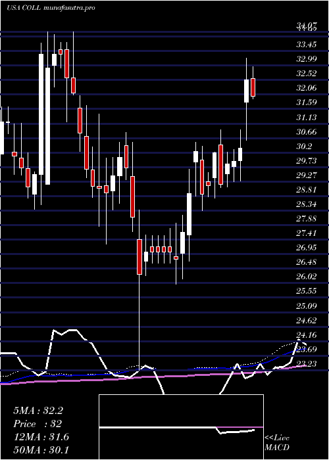Select the 28.34 price axis label
This screenshot has height=460, width=329.
pyautogui.click(x=307, y=204)
